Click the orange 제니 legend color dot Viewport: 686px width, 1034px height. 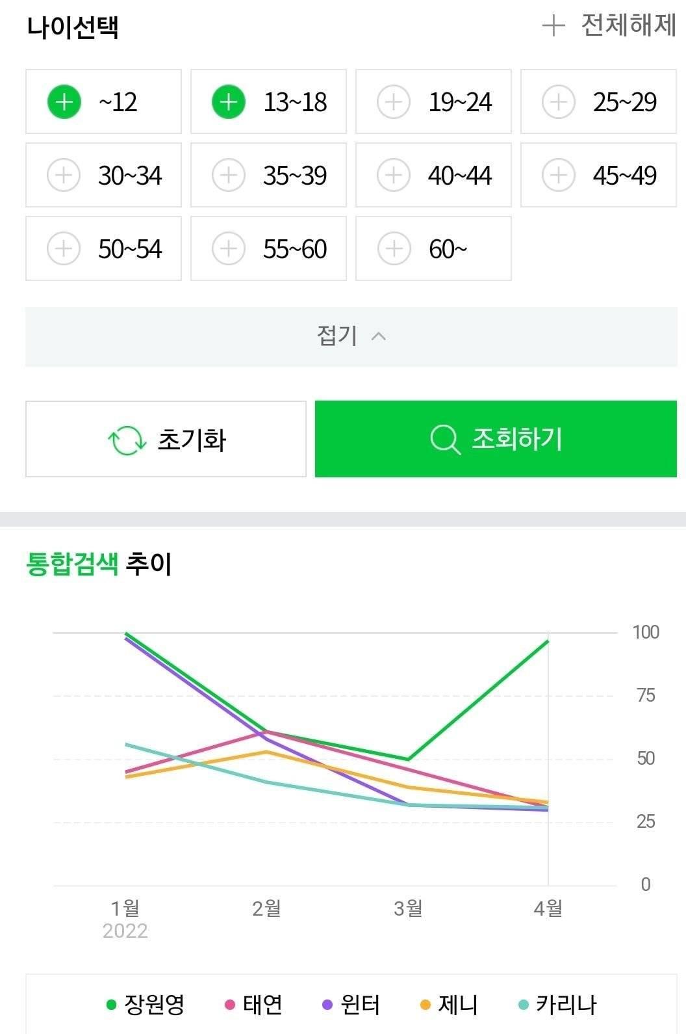pos(426,1005)
